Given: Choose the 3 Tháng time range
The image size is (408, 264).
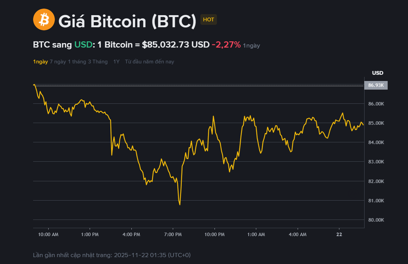Looking at the screenshot, I should pyautogui.click(x=98, y=62).
